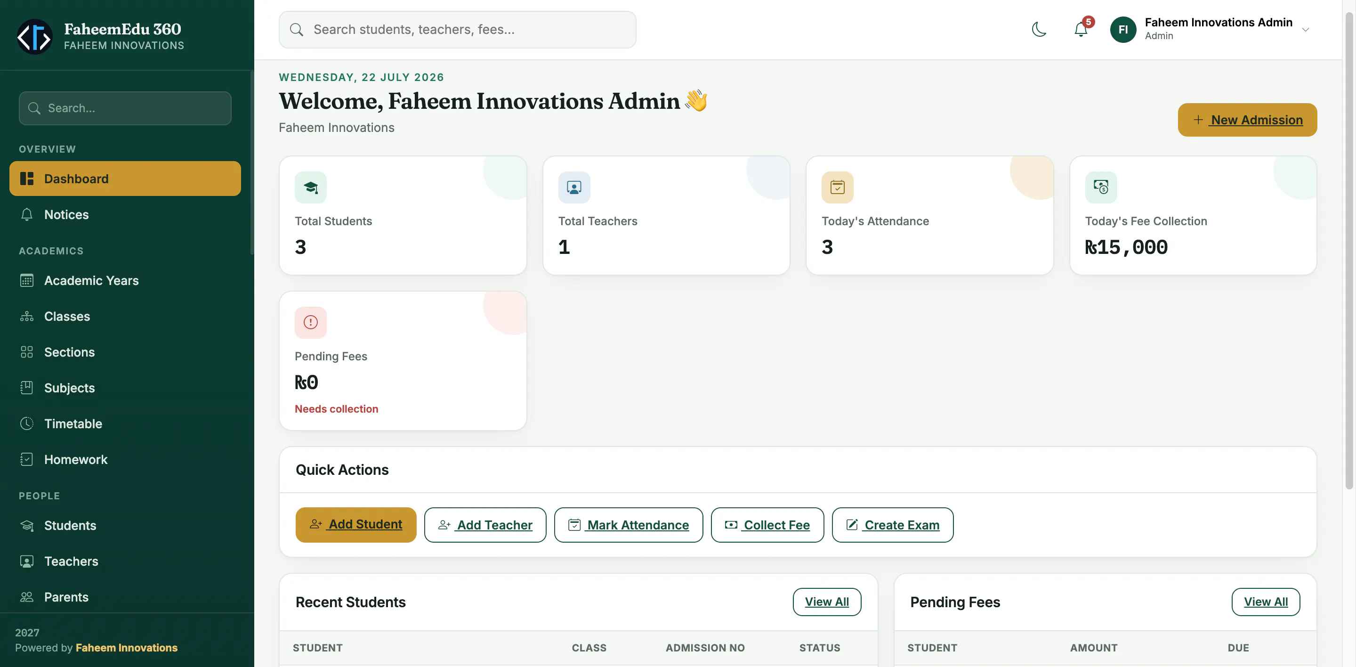Open Notices in the sidebar
Viewport: 1356px width, 667px height.
click(x=125, y=215)
